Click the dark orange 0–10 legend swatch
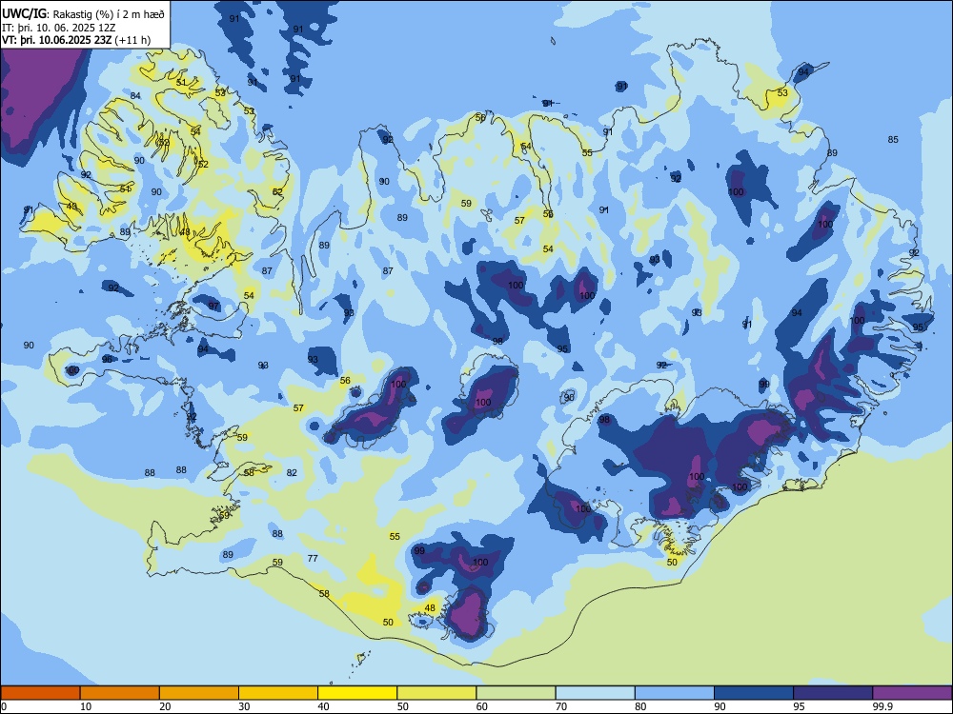 (x=40, y=693)
